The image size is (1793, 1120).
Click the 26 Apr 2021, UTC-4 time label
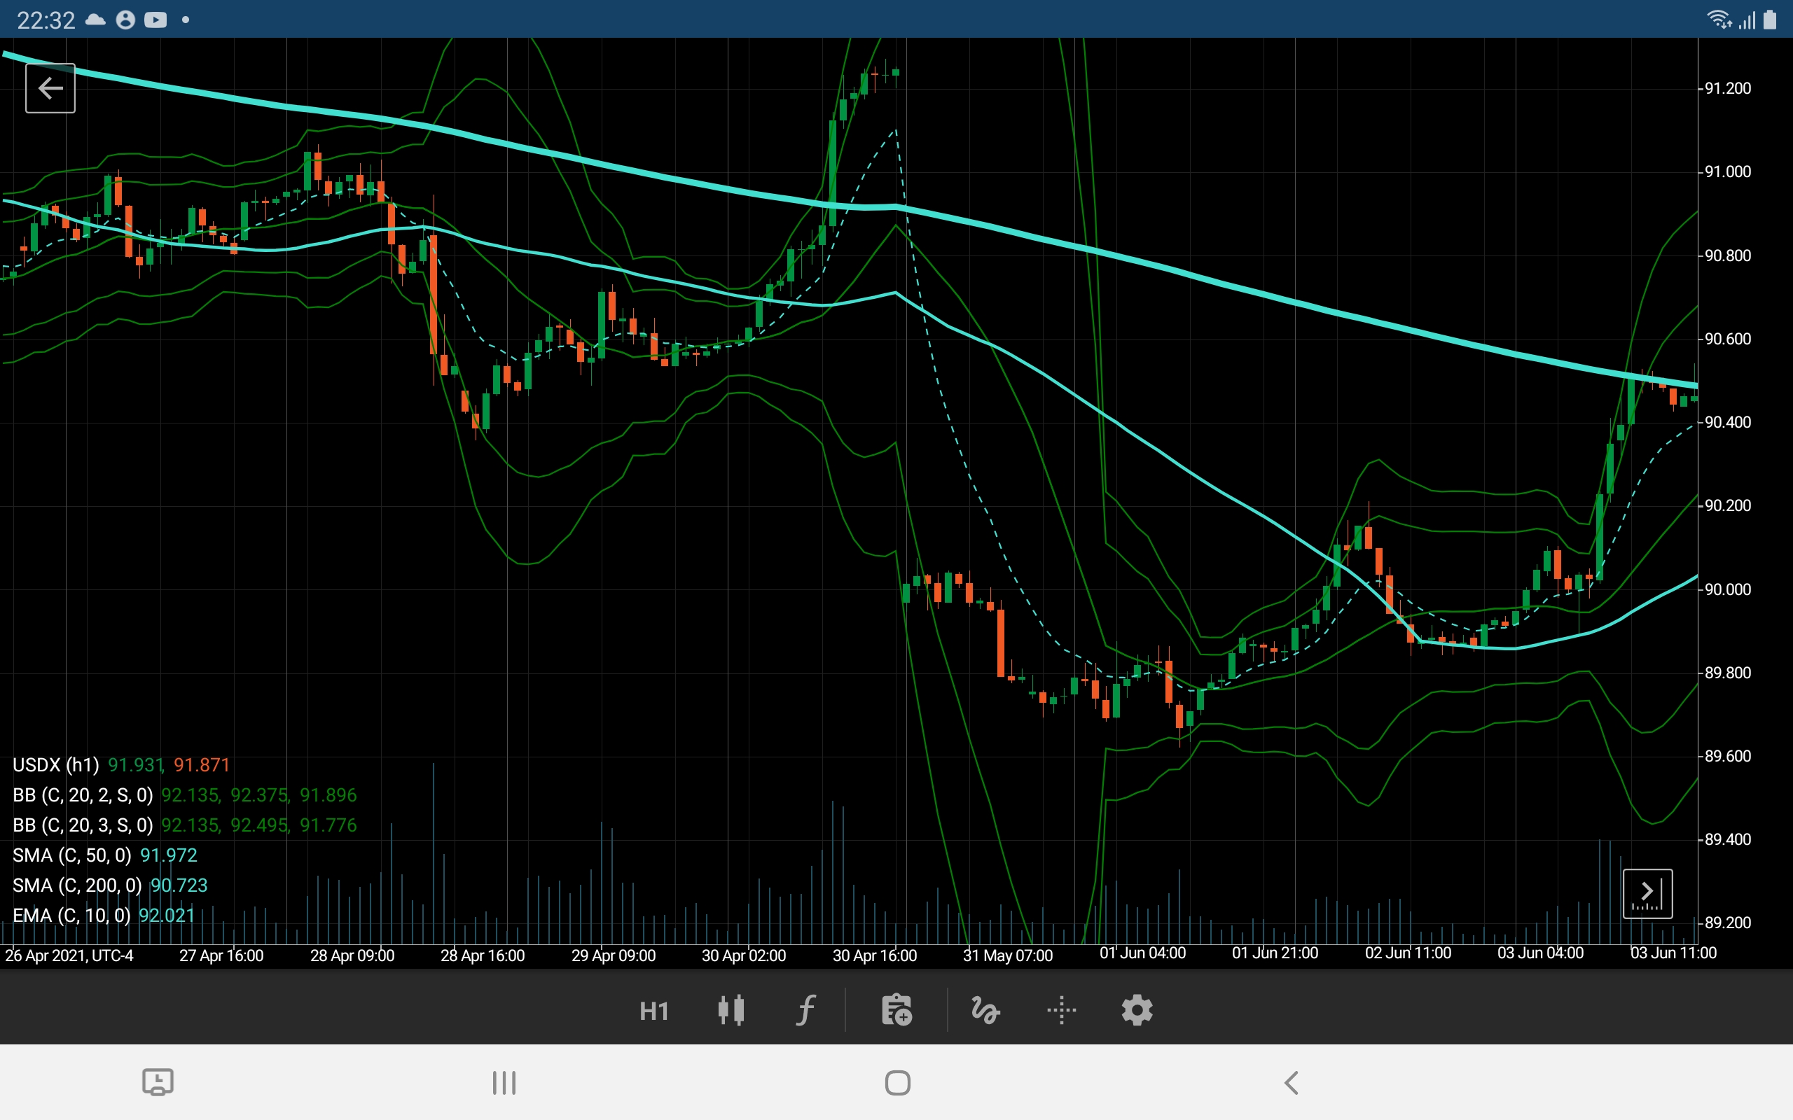point(69,955)
